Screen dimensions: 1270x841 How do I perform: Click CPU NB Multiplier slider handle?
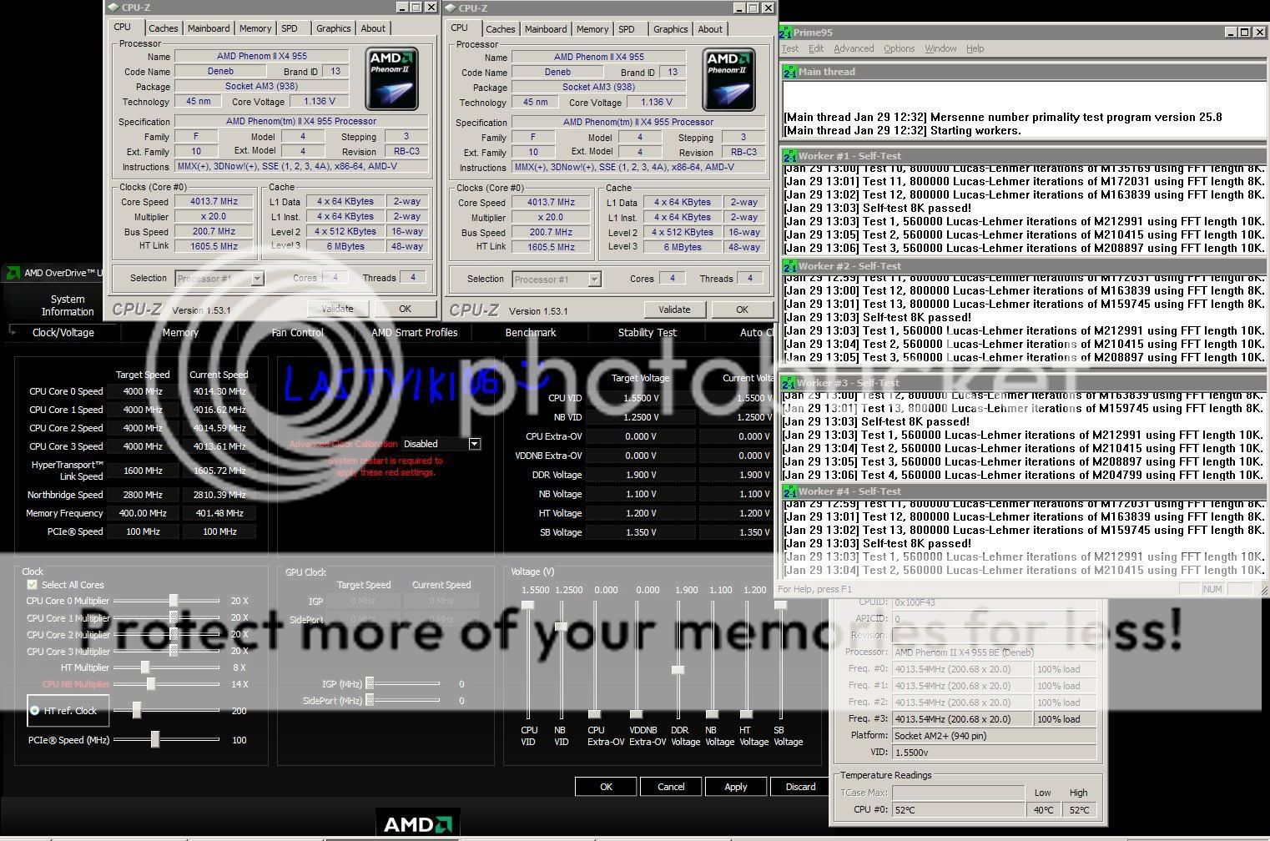[151, 684]
